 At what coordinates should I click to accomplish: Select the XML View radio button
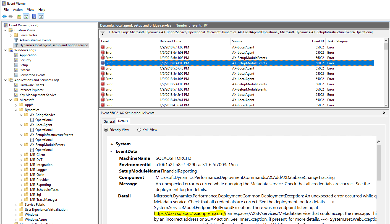tap(139, 130)
